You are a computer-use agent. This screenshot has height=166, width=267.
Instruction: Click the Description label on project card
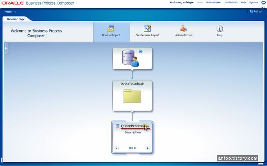point(133,132)
